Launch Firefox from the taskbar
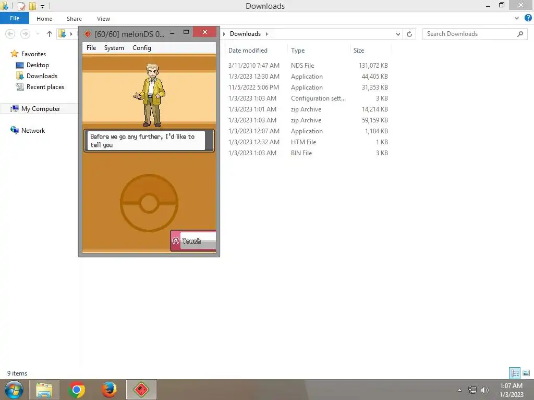Viewport: 534px width, 400px height. click(x=109, y=390)
